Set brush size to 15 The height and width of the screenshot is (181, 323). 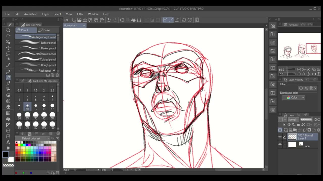(x=44, y=107)
